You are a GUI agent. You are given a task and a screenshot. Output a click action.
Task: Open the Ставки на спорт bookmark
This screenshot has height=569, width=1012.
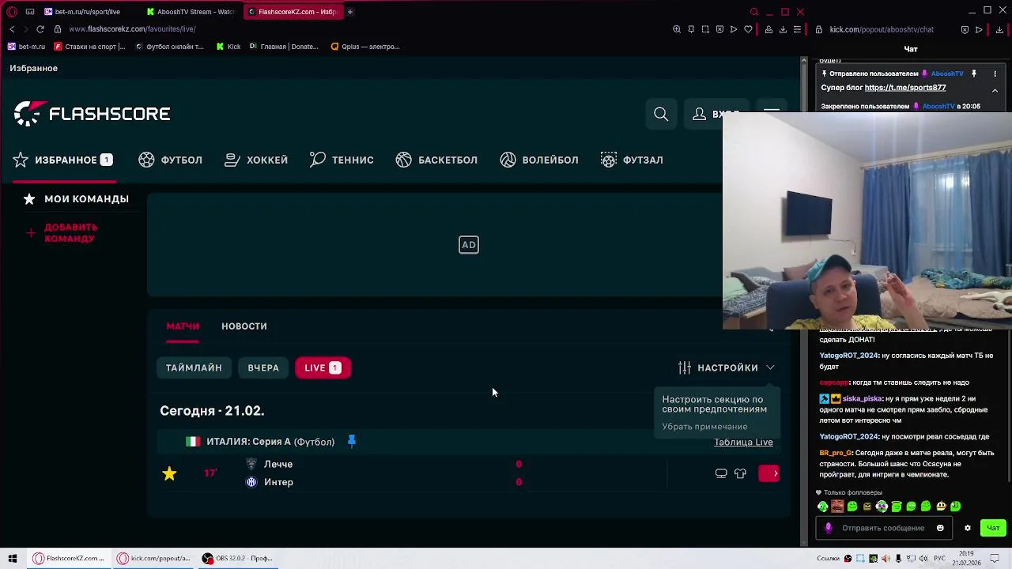point(89,47)
